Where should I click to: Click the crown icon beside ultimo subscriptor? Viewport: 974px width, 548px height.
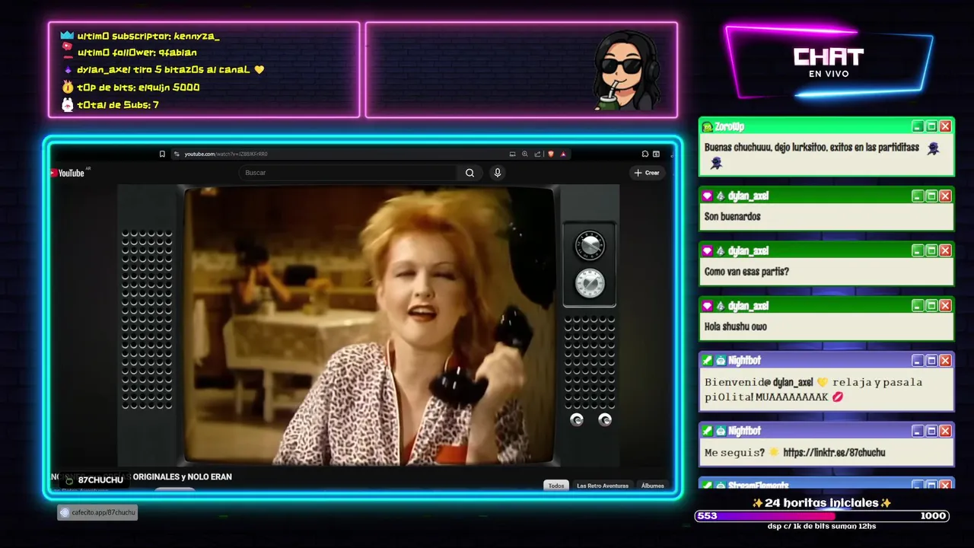[67, 36]
